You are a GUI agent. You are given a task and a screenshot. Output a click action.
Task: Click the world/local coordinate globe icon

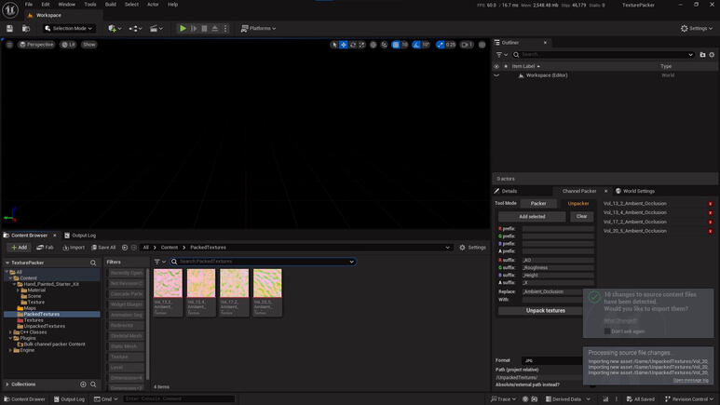(x=374, y=45)
